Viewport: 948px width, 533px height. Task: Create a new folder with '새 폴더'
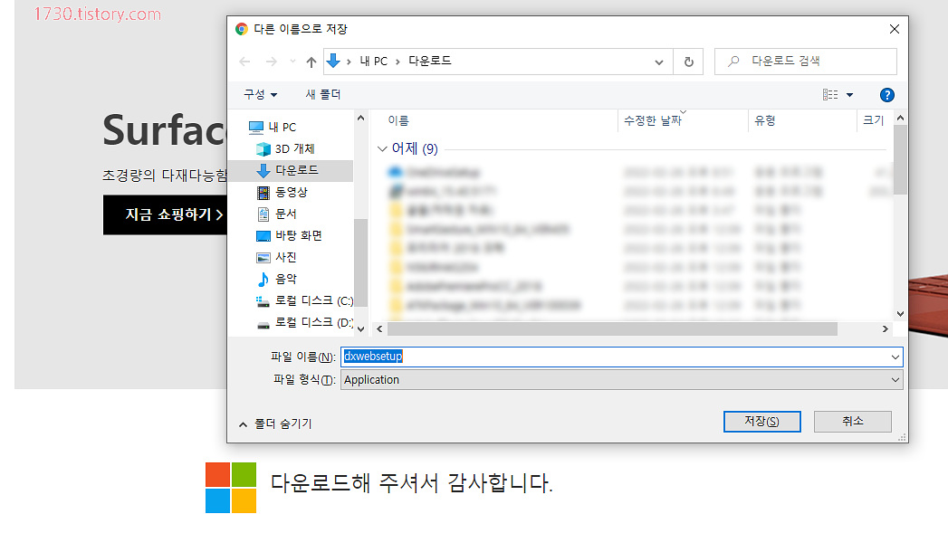323,95
